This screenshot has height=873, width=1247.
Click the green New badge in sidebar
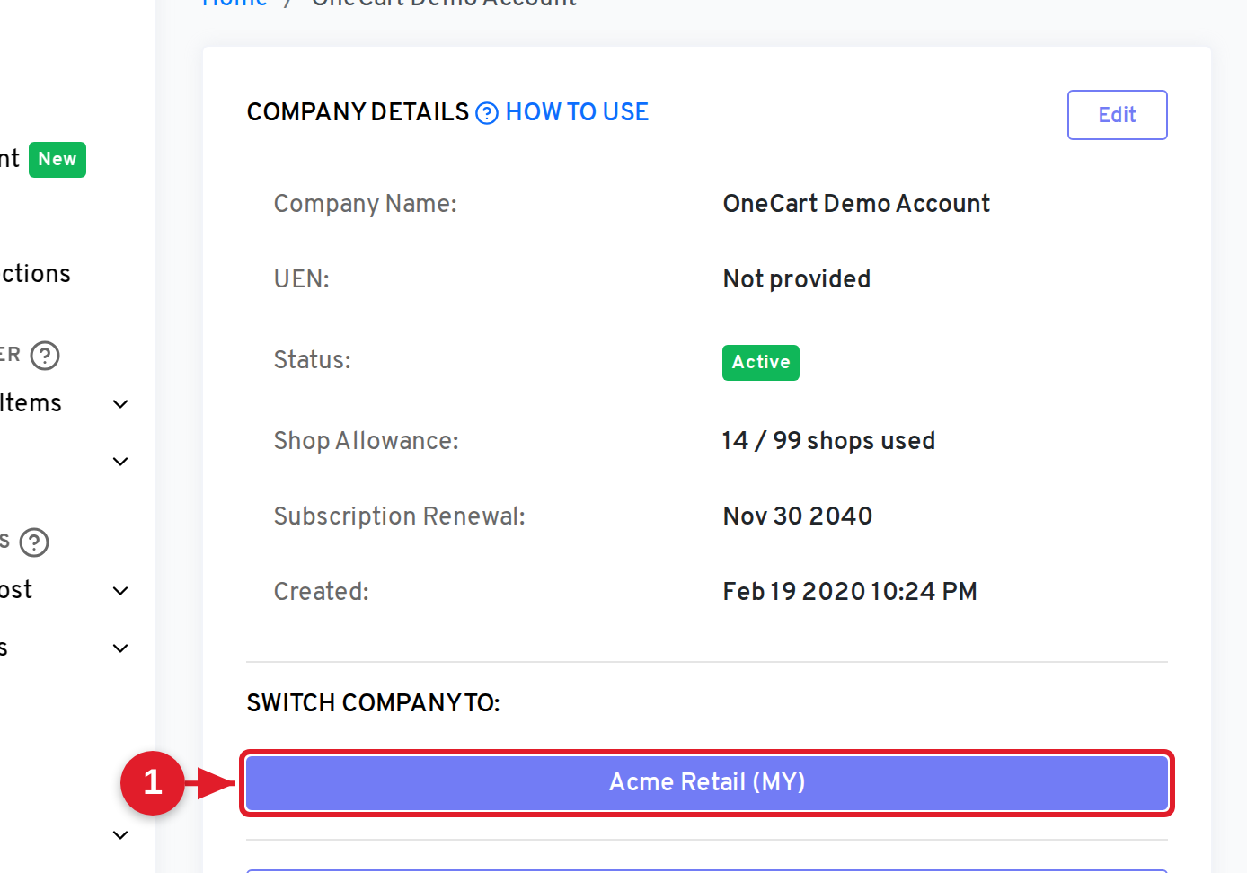point(57,160)
